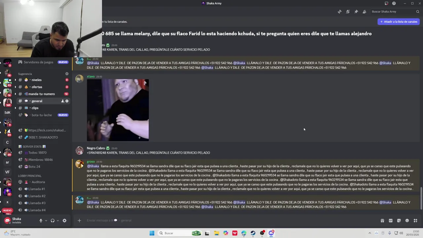Image resolution: width=423 pixels, height=238 pixels.
Task: Dismiss the Sugerencia section with X
Action: [67, 74]
